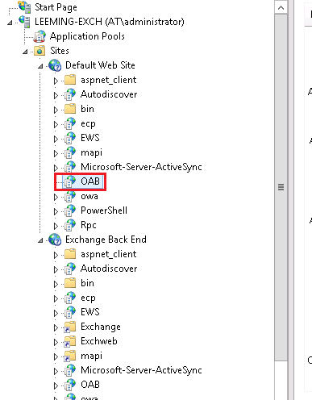Screen dimensions: 312x400
Task: Click bin folder icon under Exchange Back End
Action: tap(70, 283)
